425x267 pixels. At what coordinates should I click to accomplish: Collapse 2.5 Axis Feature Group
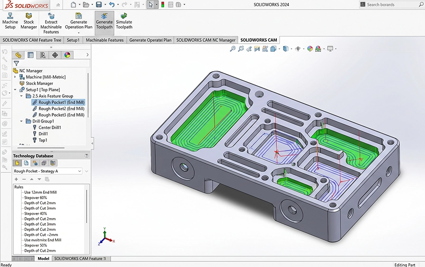(21, 96)
